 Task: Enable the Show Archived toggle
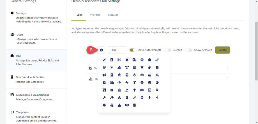point(189,50)
